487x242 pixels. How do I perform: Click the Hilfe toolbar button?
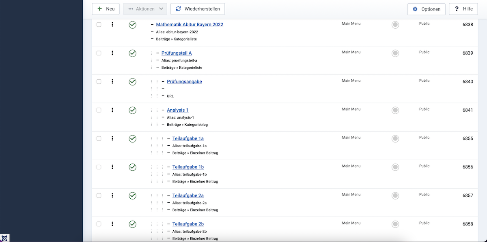(463, 9)
